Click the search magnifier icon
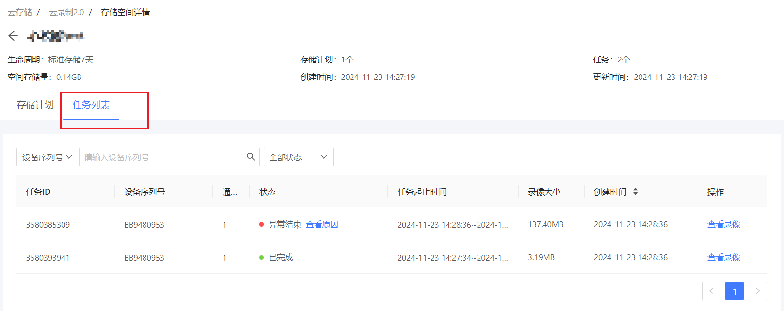Screen dimensions: 784x311 tap(251, 157)
